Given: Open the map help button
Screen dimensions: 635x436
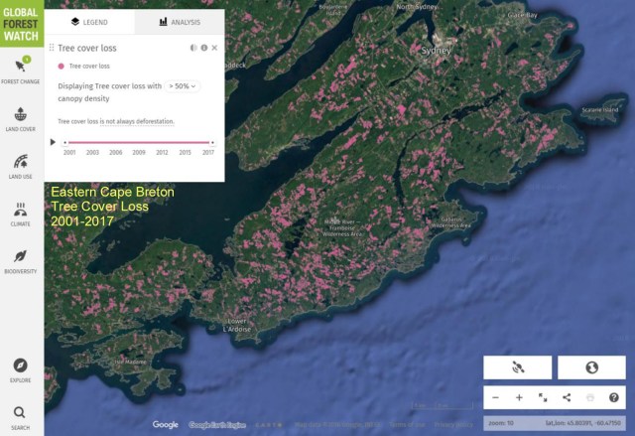Looking at the screenshot, I should click(x=614, y=397).
